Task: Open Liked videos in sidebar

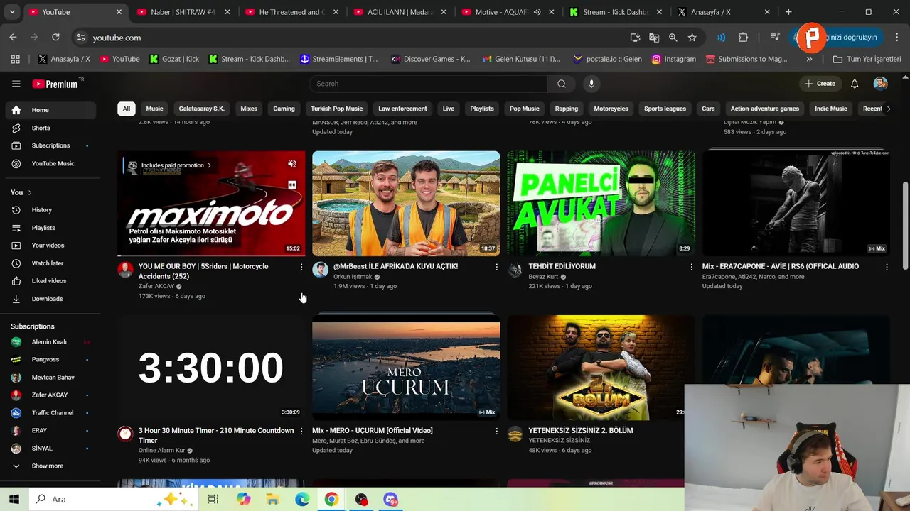Action: point(49,281)
